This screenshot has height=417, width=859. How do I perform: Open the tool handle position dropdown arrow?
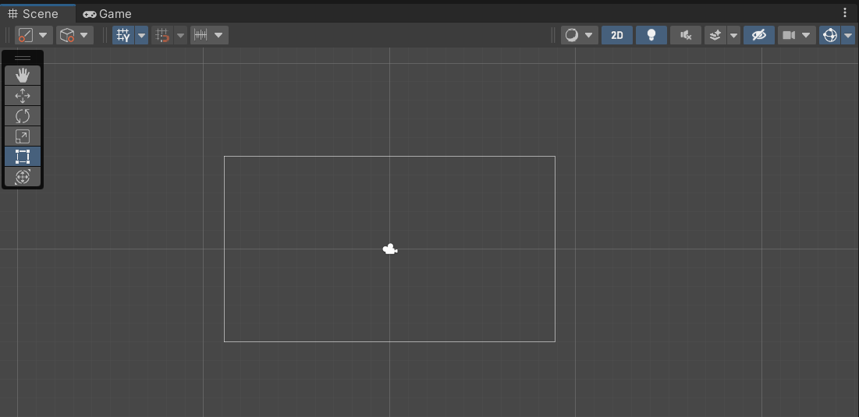point(43,35)
